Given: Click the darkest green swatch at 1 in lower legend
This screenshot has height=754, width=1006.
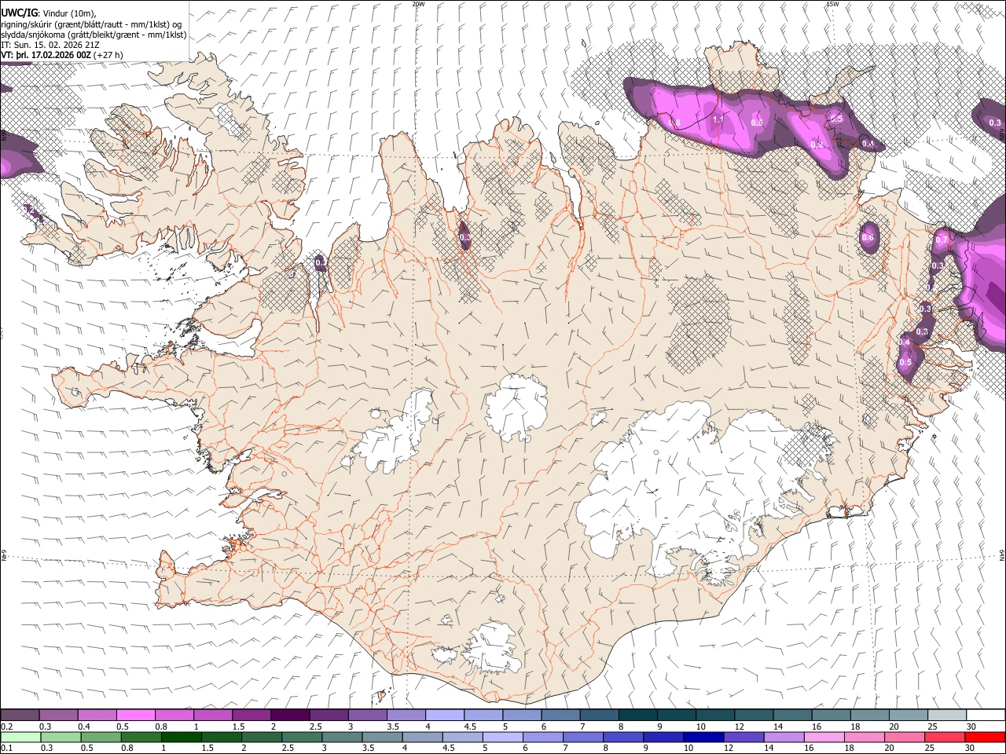Looking at the screenshot, I should coord(181,737).
